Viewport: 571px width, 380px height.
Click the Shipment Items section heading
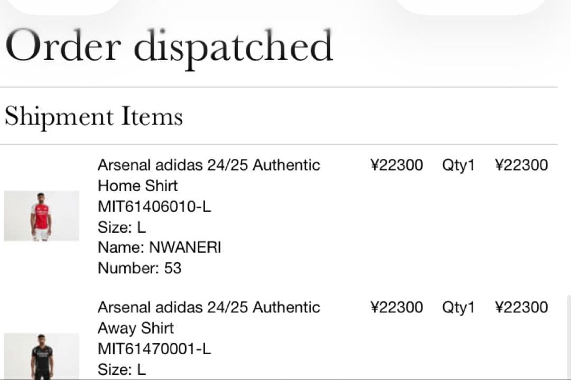tap(94, 117)
